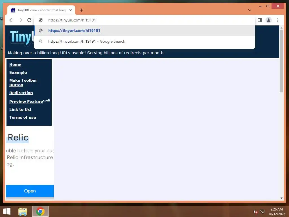Go back with the browser back arrow
The height and width of the screenshot is (217, 289).
[x=11, y=20]
